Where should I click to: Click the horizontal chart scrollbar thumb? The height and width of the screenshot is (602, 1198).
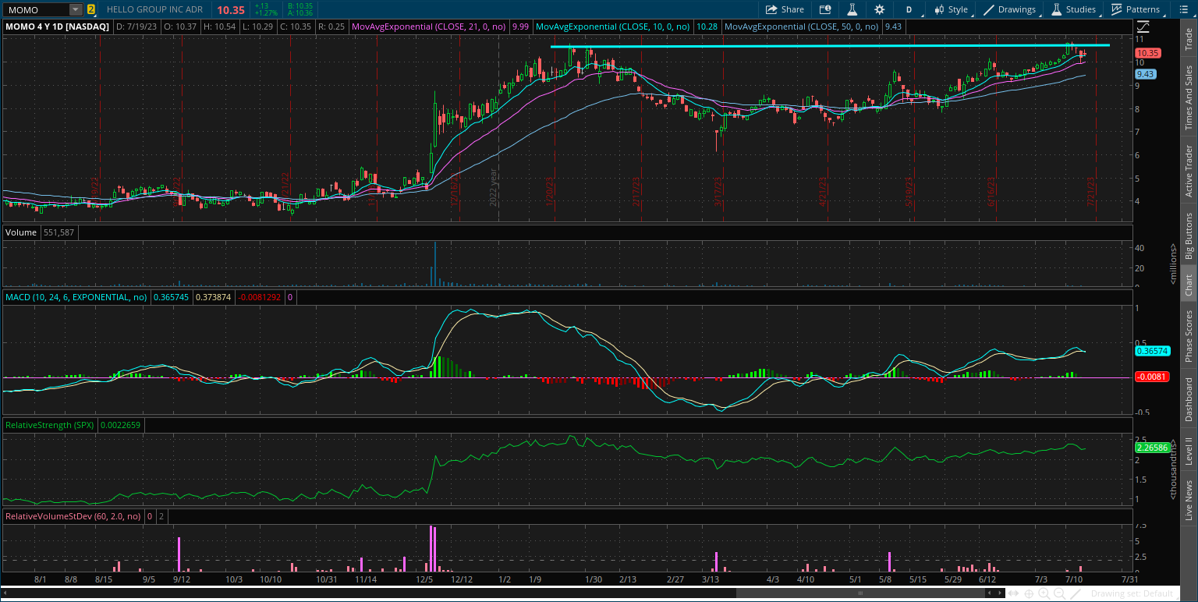[862, 593]
